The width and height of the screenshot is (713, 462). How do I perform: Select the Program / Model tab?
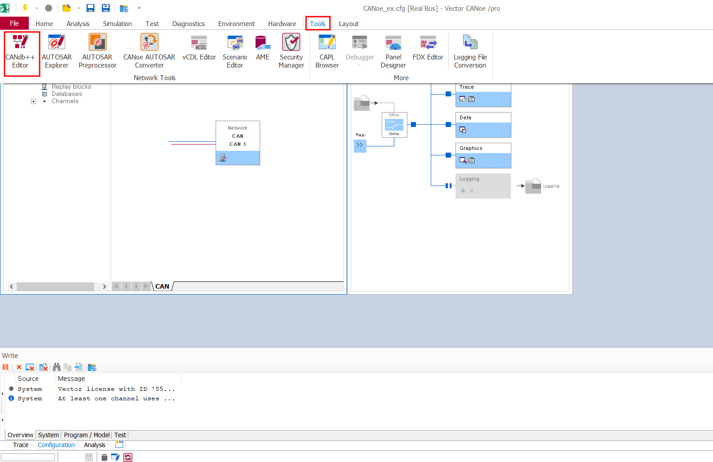86,435
